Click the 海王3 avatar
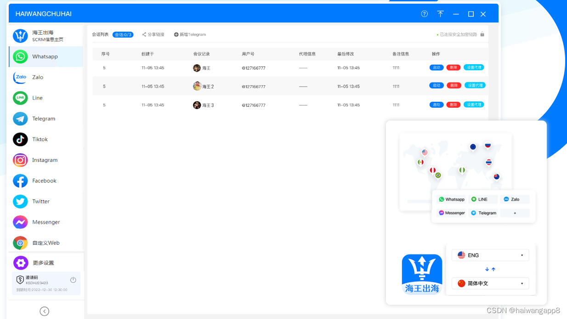Screen dimensions: 567x319 (x=197, y=105)
